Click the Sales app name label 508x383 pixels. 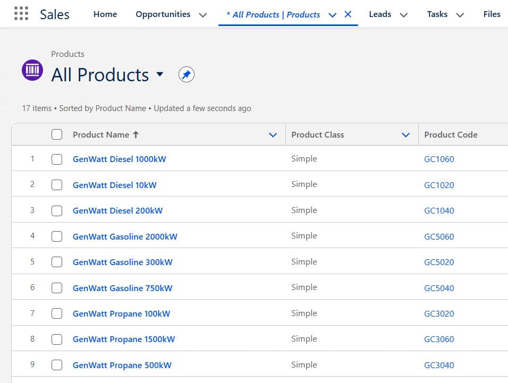[x=54, y=14]
